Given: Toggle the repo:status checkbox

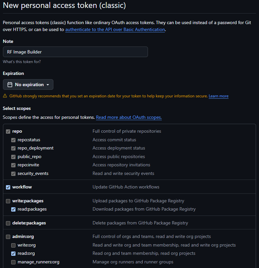Looking at the screenshot, I should (x=14, y=140).
